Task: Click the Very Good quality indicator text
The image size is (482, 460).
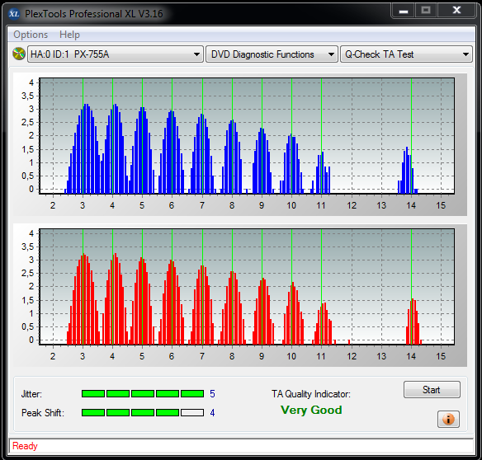Action: coord(311,410)
